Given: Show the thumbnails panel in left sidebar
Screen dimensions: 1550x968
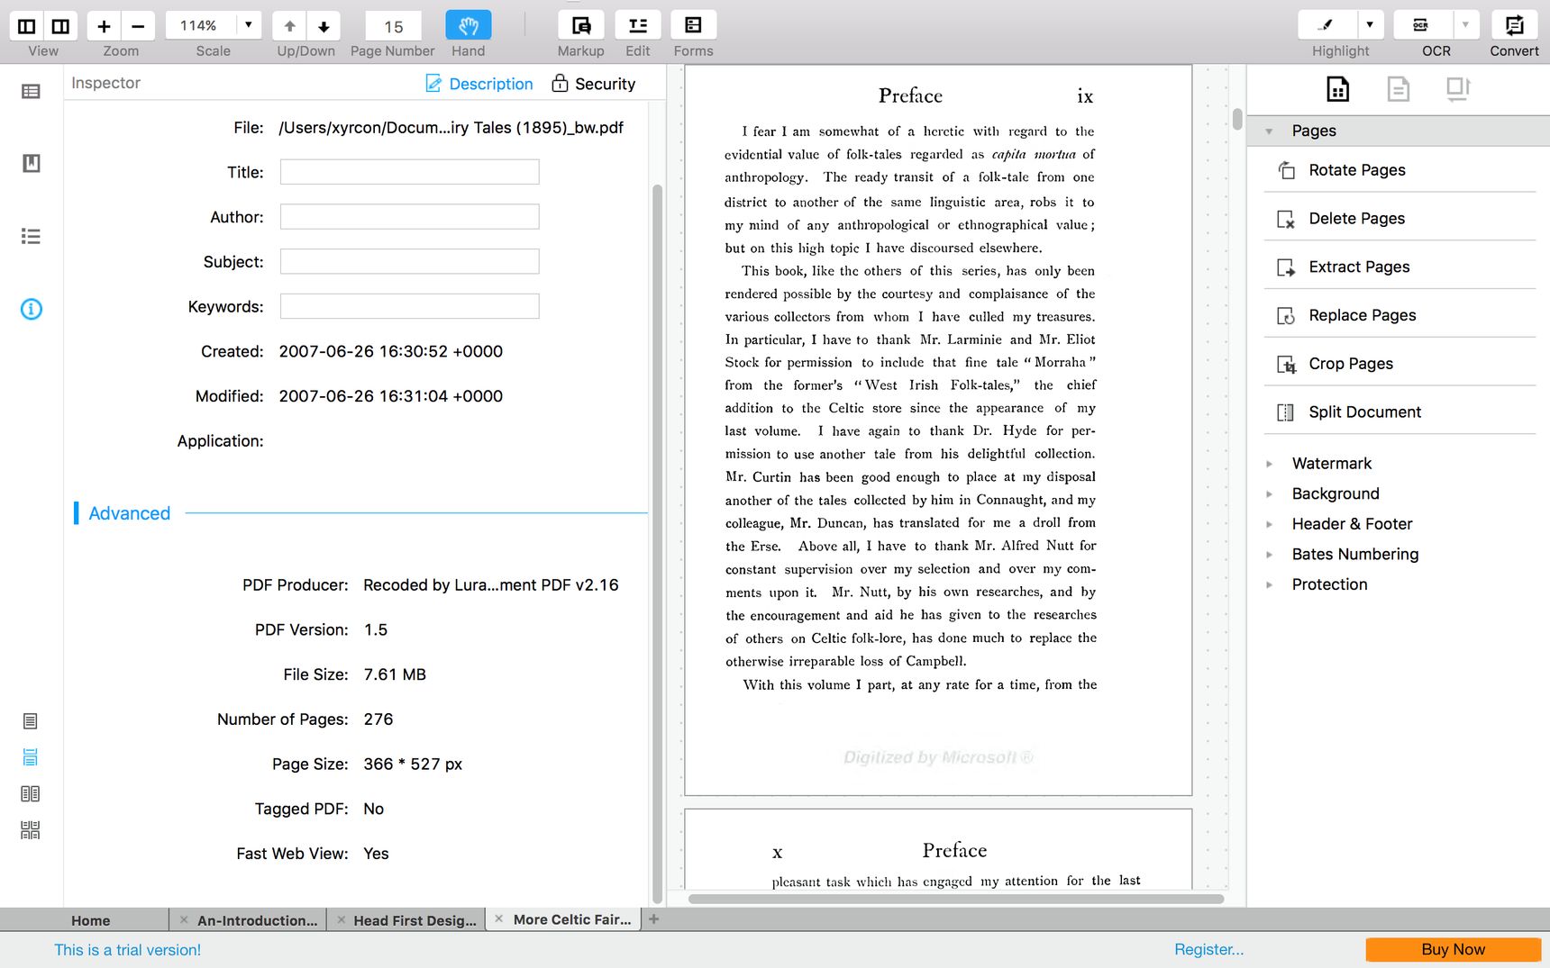Looking at the screenshot, I should pos(31,91).
